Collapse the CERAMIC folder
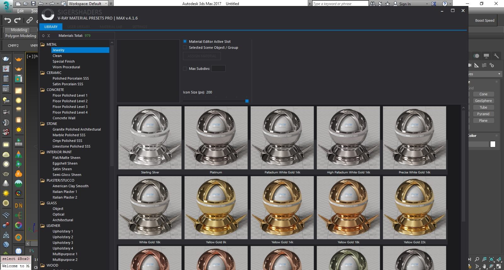 pyautogui.click(x=43, y=73)
